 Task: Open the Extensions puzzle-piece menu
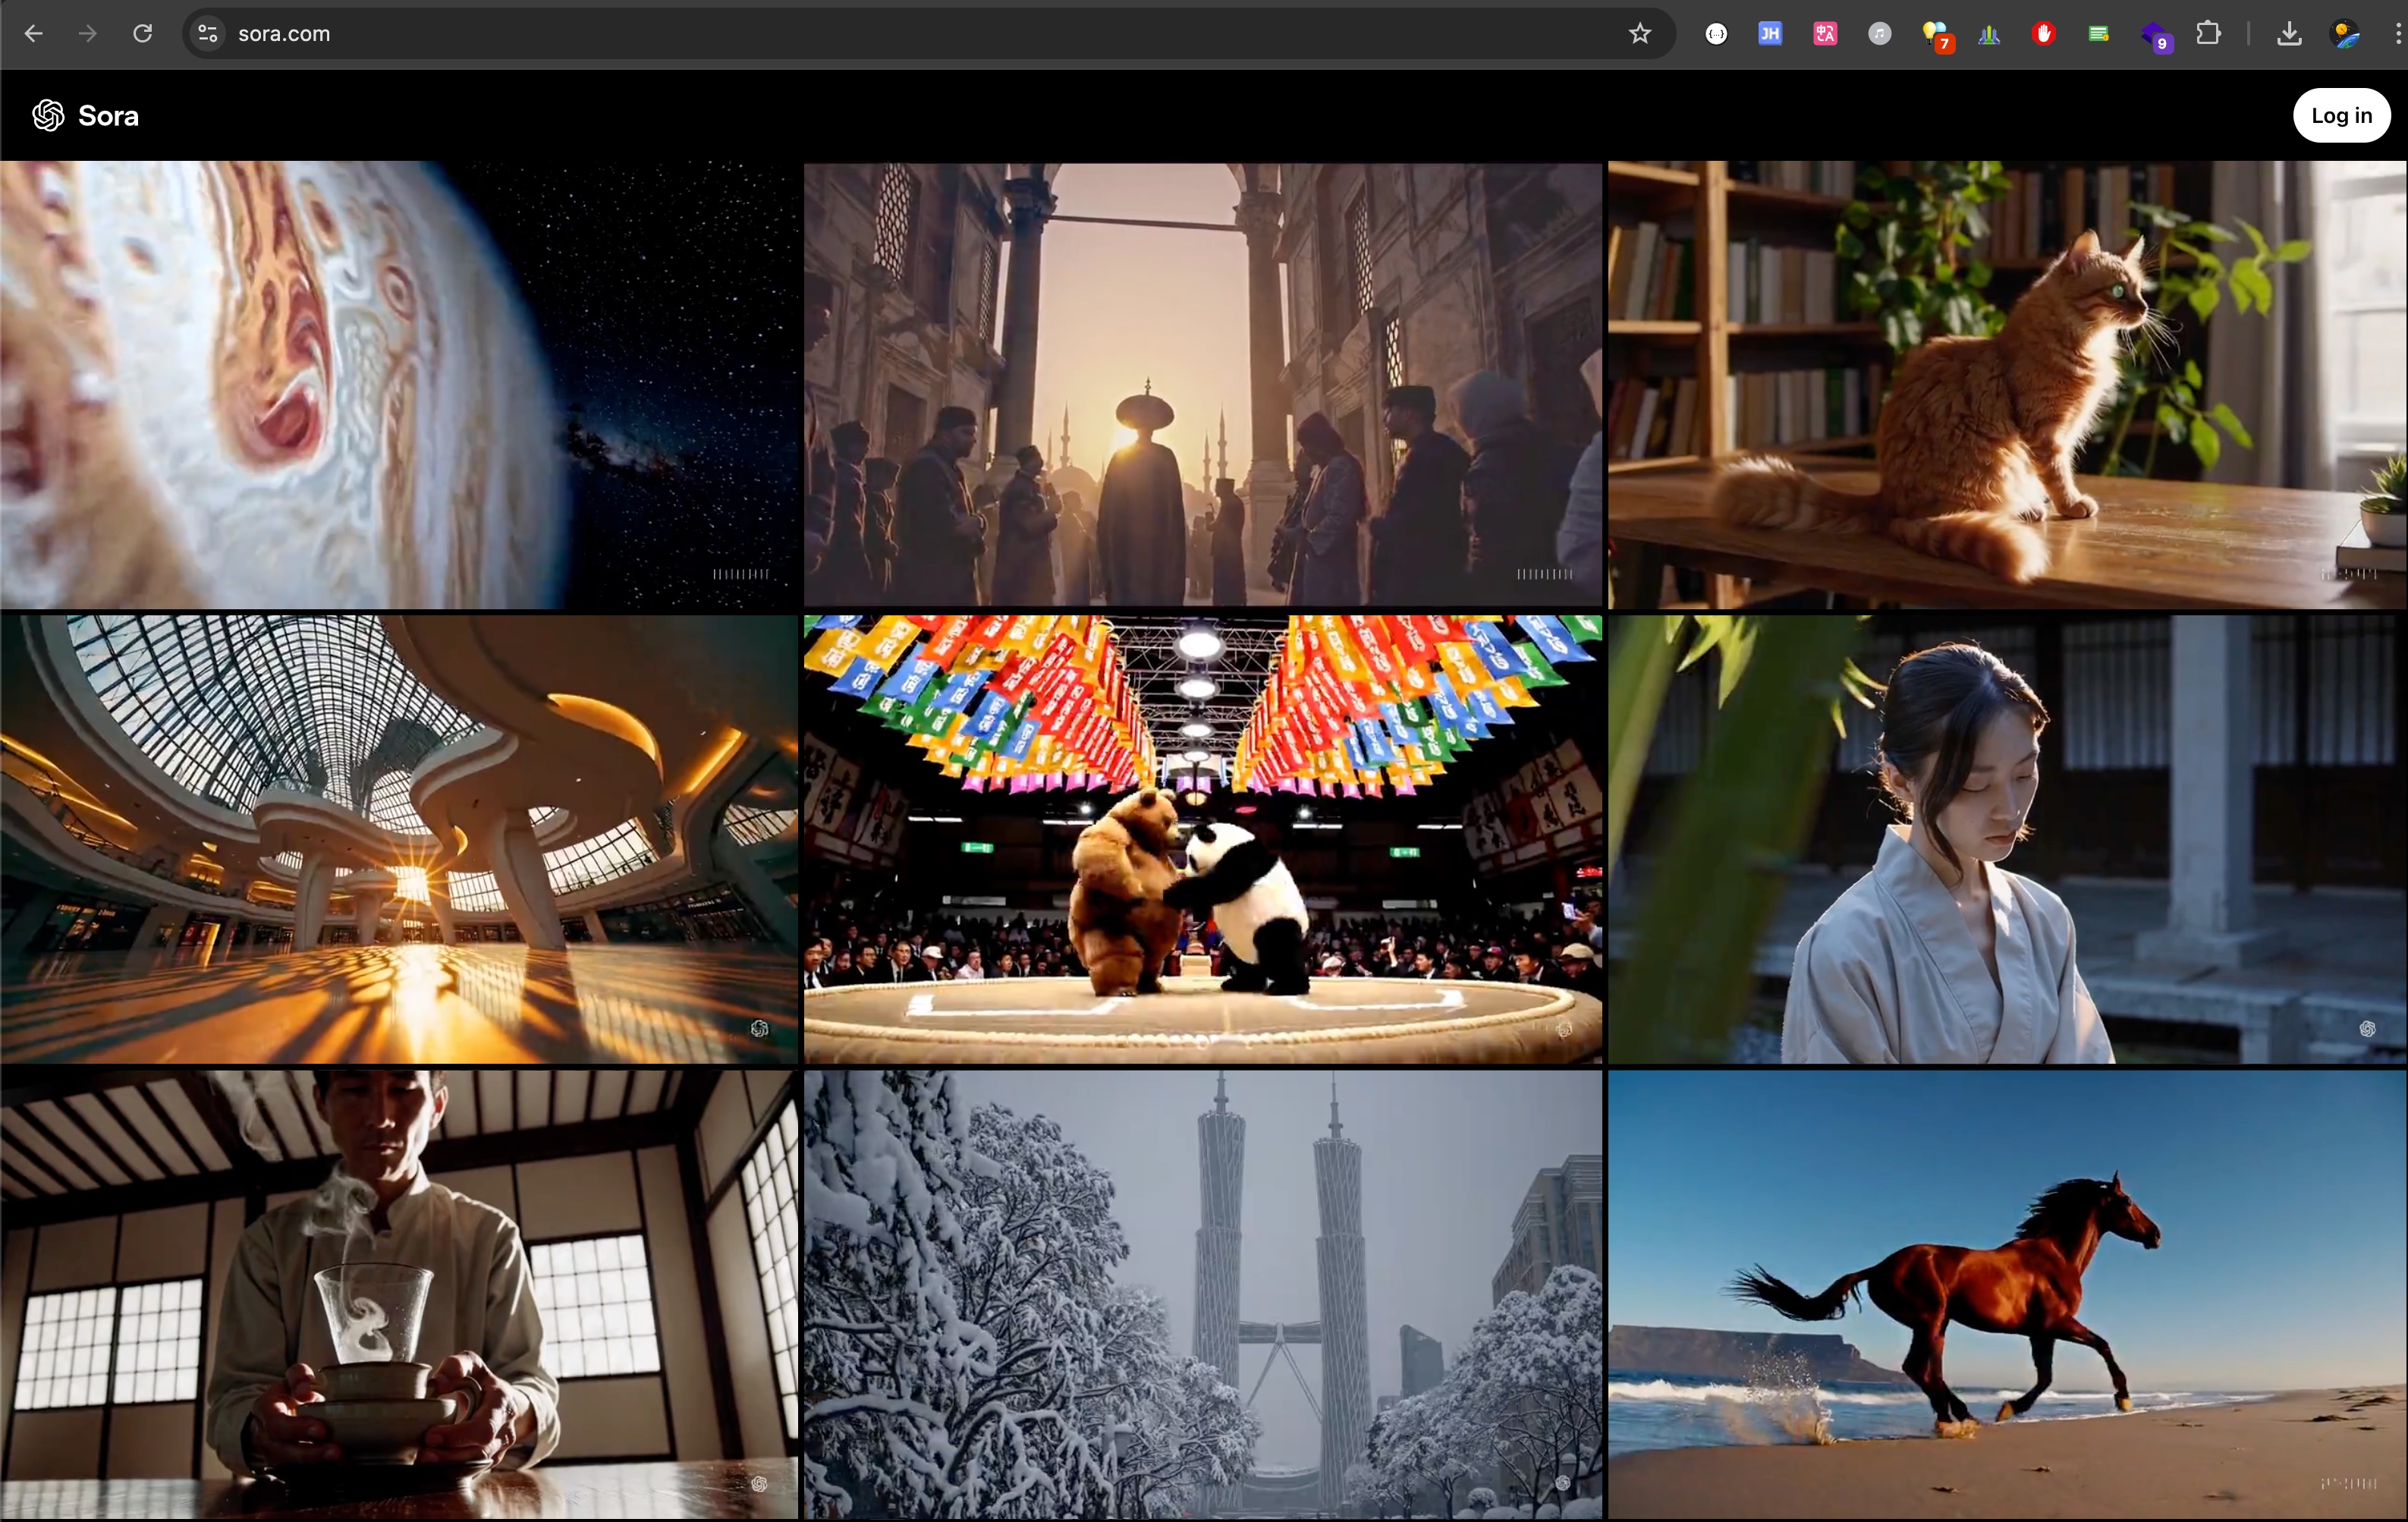[x=2208, y=34]
